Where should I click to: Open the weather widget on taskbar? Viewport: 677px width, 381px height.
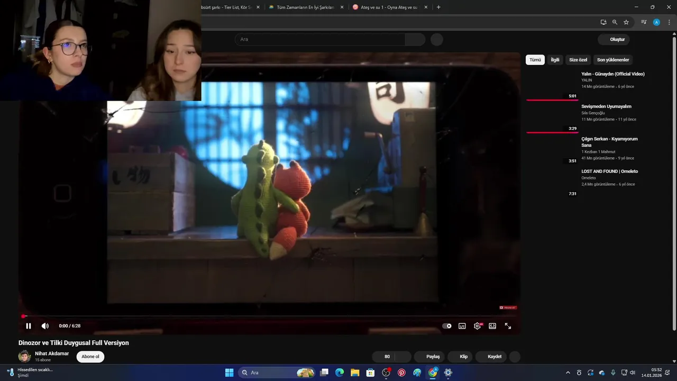coord(31,373)
